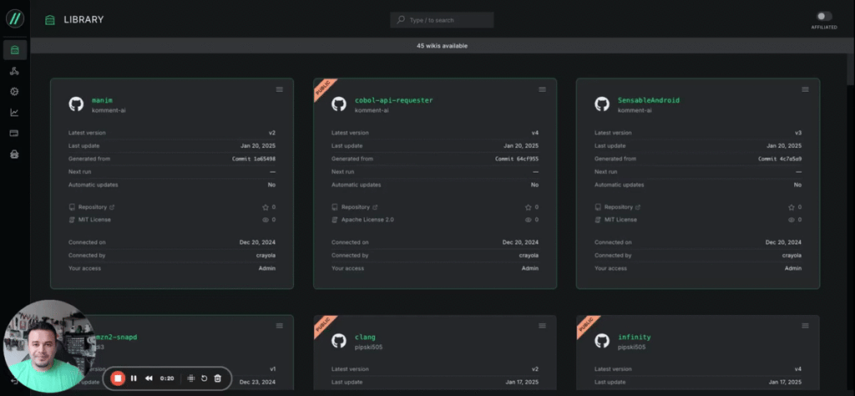Image resolution: width=855 pixels, height=396 pixels.
Task: Click the presenter webcam bubble
Action: click(x=48, y=347)
